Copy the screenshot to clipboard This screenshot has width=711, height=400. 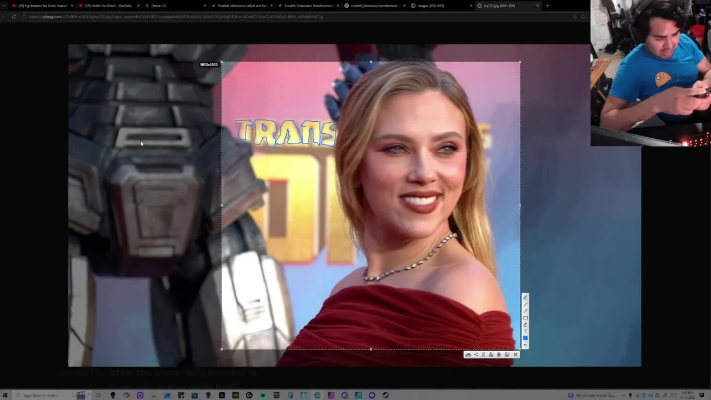tap(499, 354)
